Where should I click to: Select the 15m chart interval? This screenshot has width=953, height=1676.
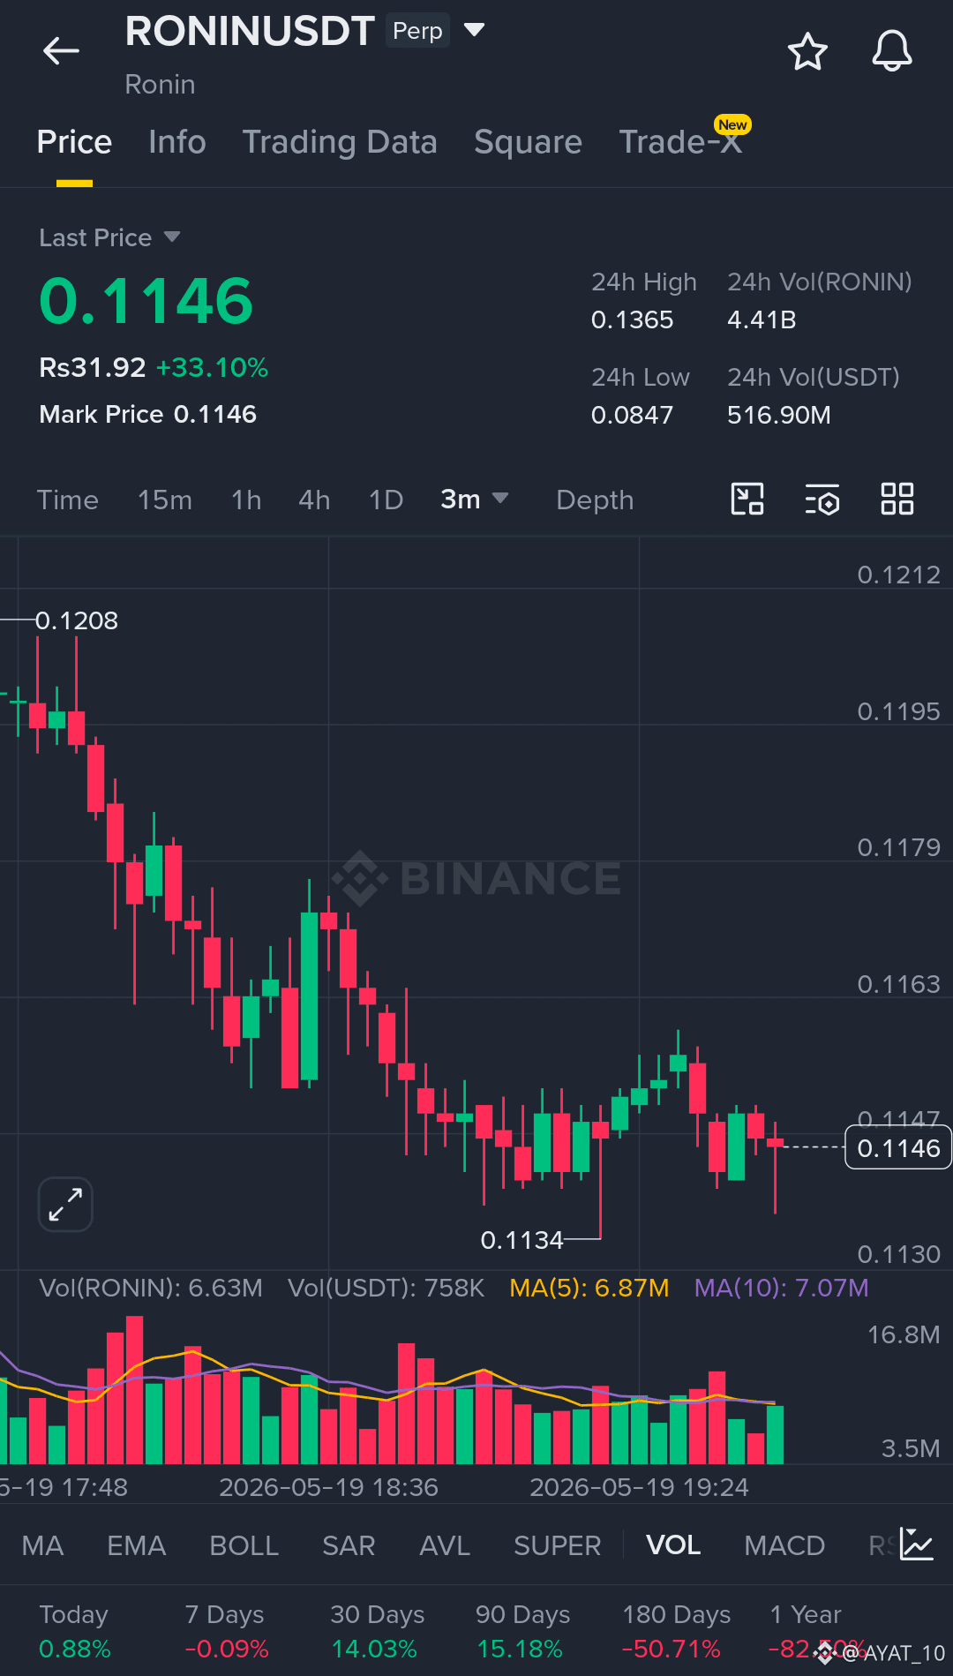[165, 500]
